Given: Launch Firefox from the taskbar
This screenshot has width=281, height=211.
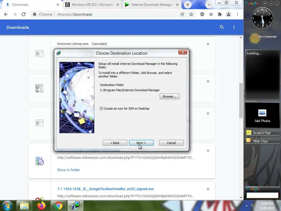Looking at the screenshot, I should tap(41, 206).
